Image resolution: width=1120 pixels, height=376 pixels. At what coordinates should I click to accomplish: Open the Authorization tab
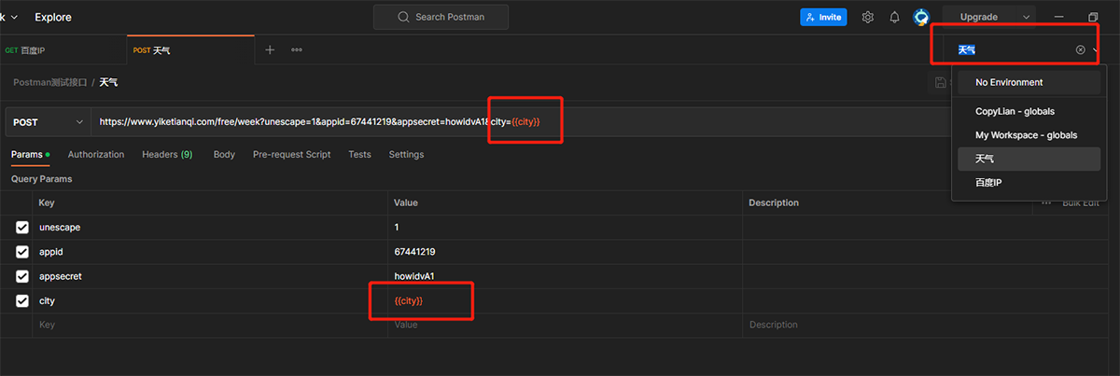coord(96,154)
